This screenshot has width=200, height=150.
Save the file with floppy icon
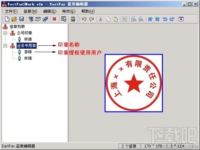22,19
